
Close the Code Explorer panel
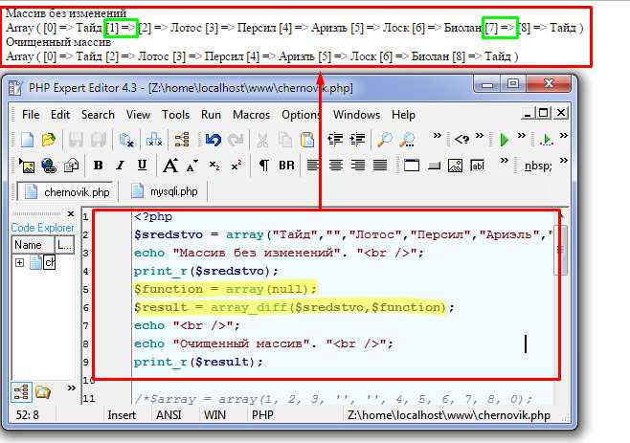[x=71, y=214]
